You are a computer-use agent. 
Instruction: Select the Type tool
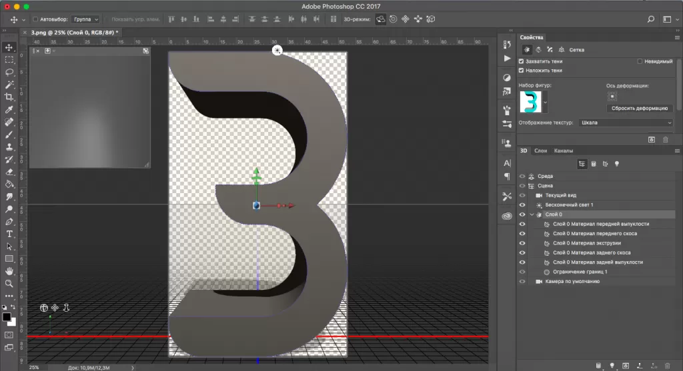point(9,234)
